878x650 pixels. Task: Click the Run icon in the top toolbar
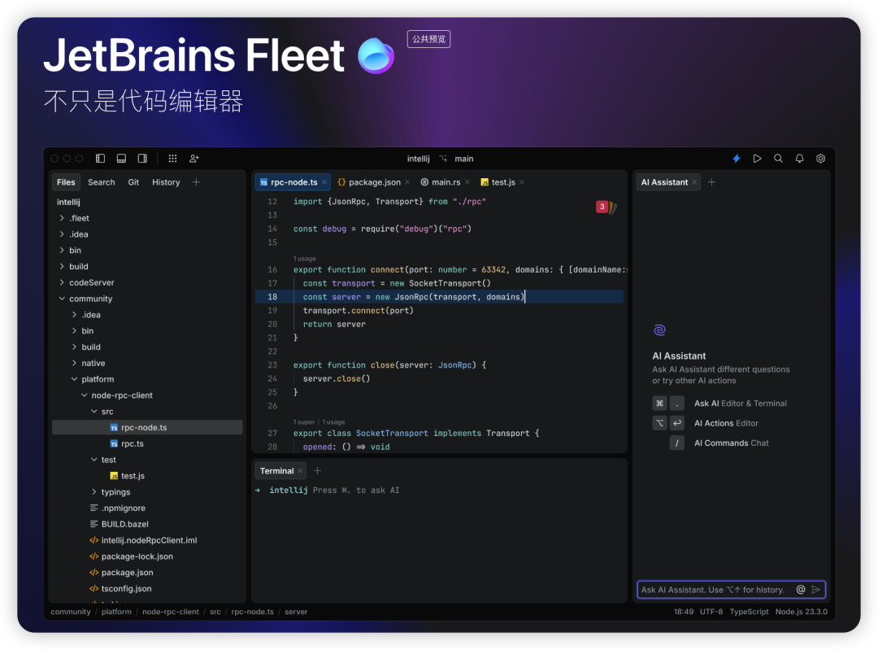tap(757, 158)
